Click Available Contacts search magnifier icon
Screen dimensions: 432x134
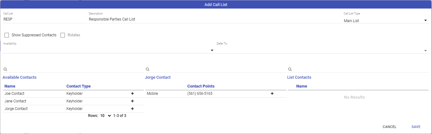[5, 69]
